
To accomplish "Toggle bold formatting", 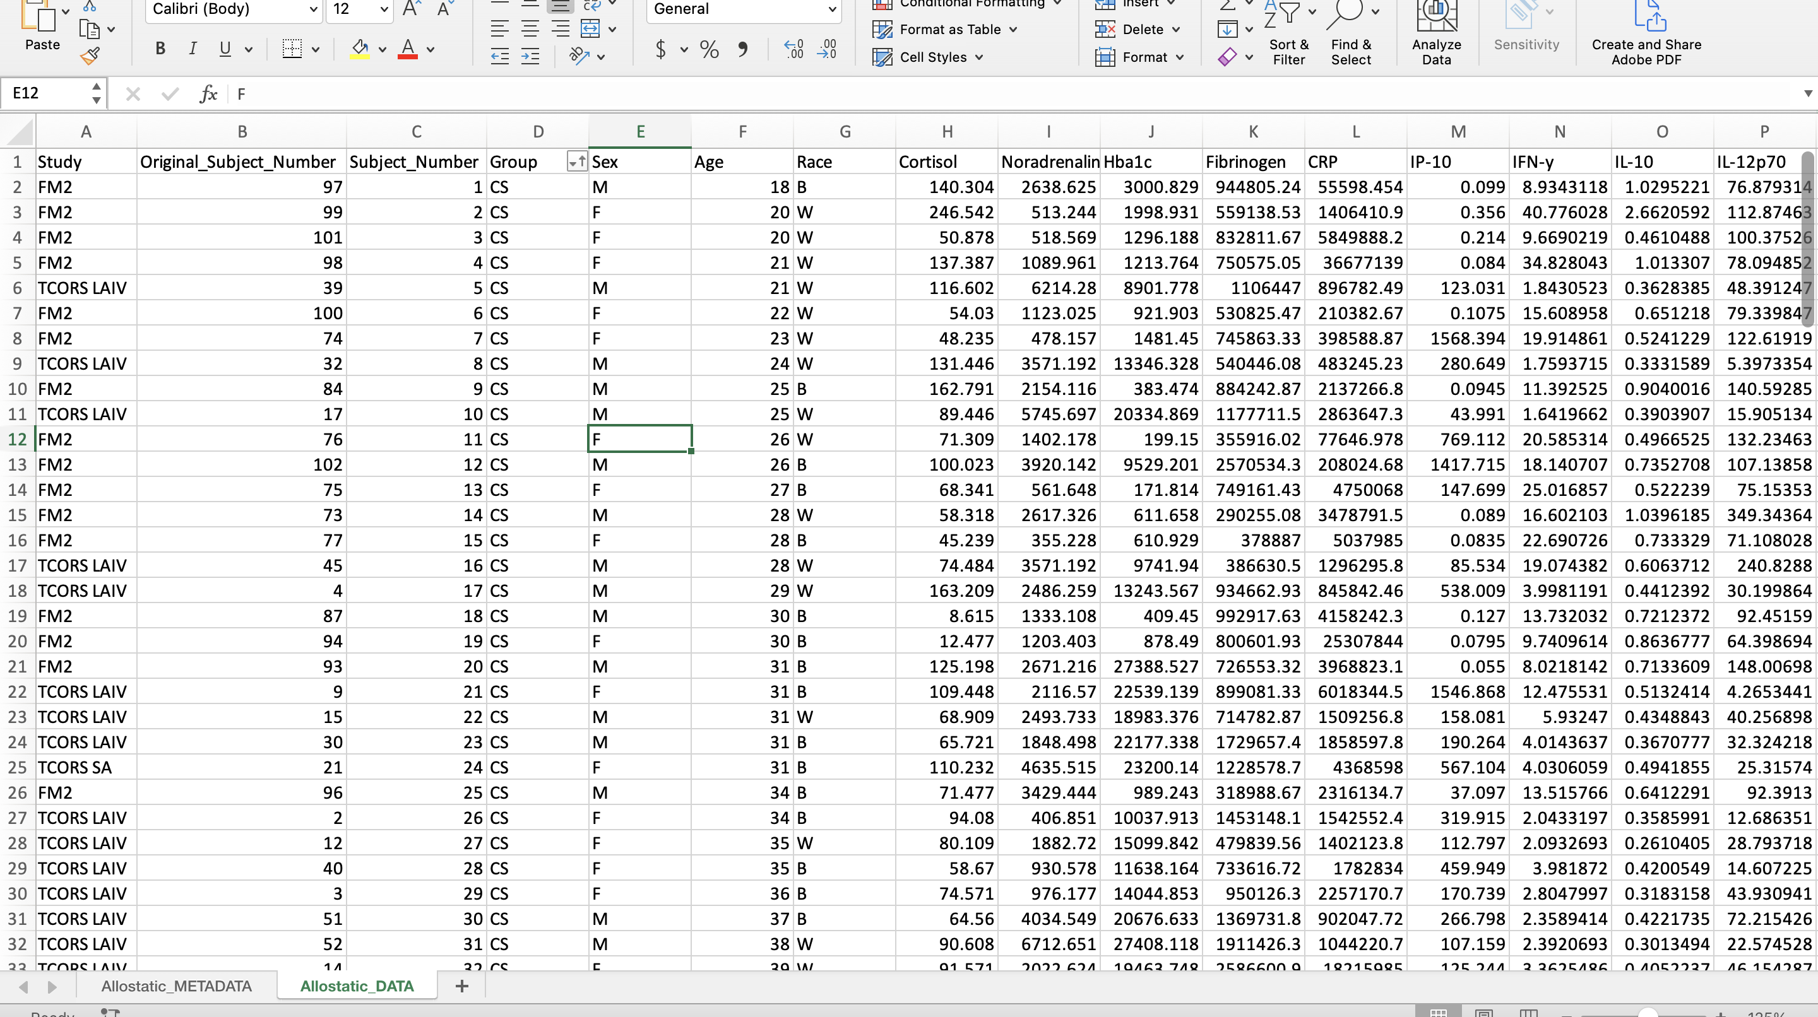I will click(160, 49).
